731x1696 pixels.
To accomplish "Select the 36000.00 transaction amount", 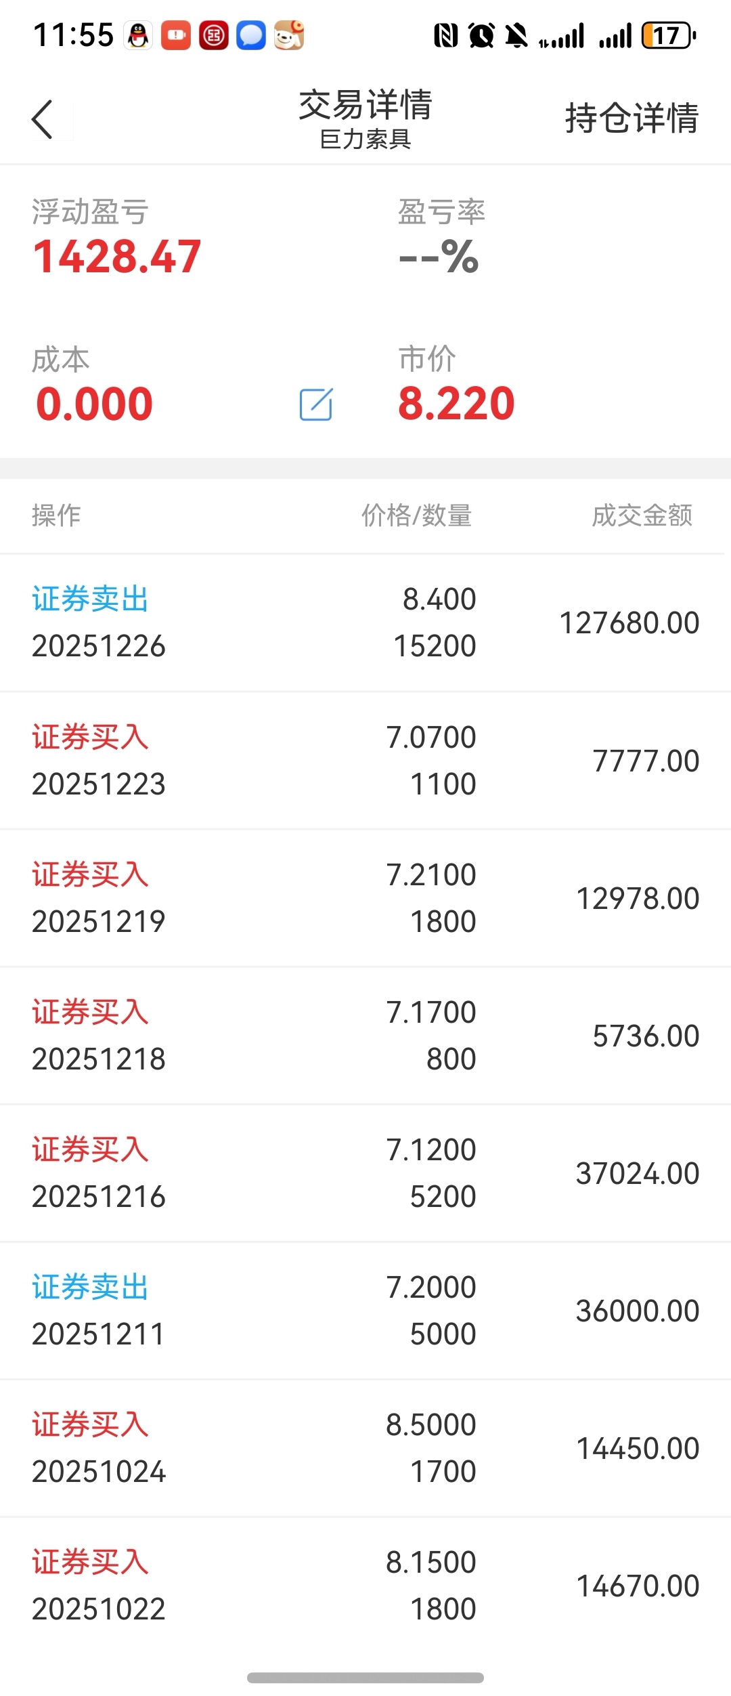I will 638,1311.
